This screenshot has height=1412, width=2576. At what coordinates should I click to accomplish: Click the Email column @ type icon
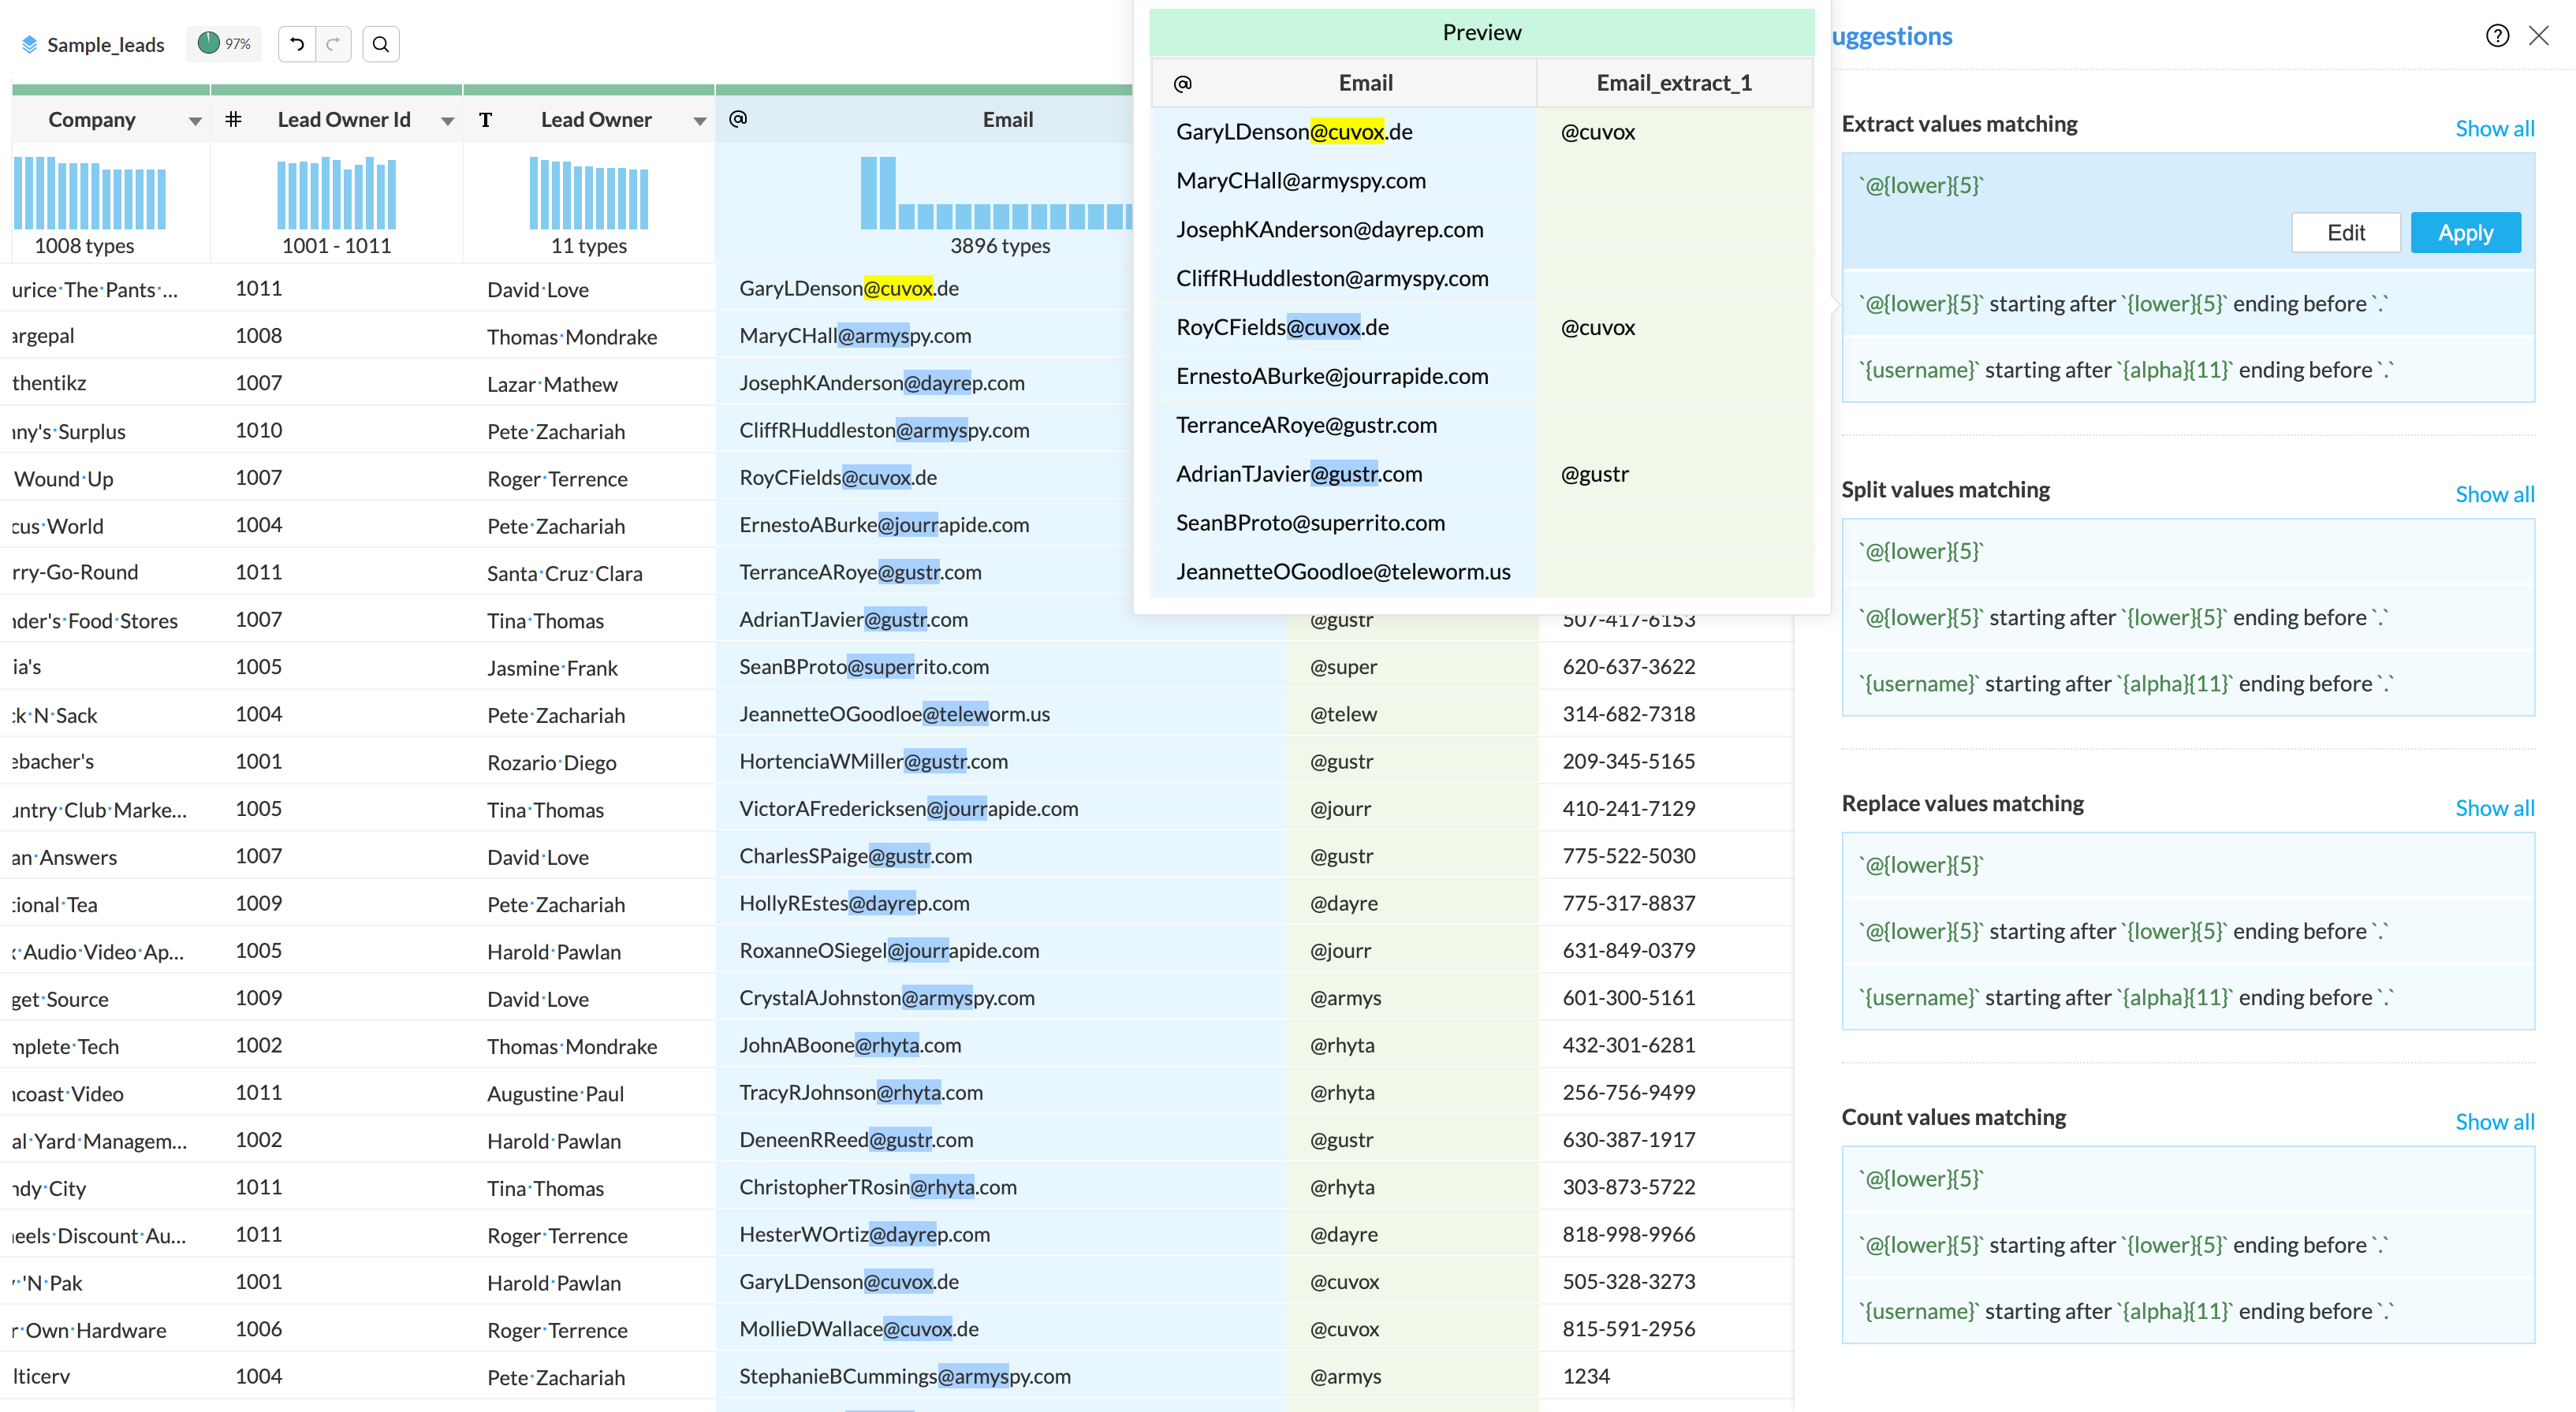point(738,119)
